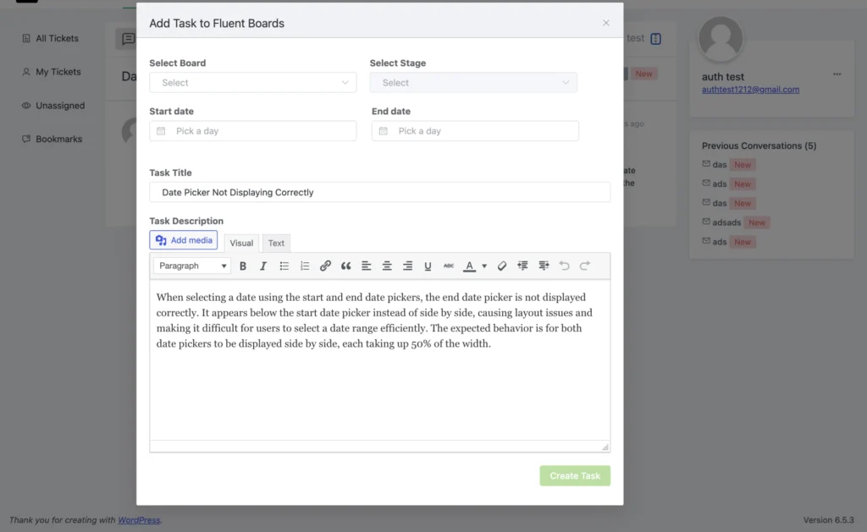Toggle bold formatting in the editor toolbar
This screenshot has height=532, width=867.
(242, 266)
